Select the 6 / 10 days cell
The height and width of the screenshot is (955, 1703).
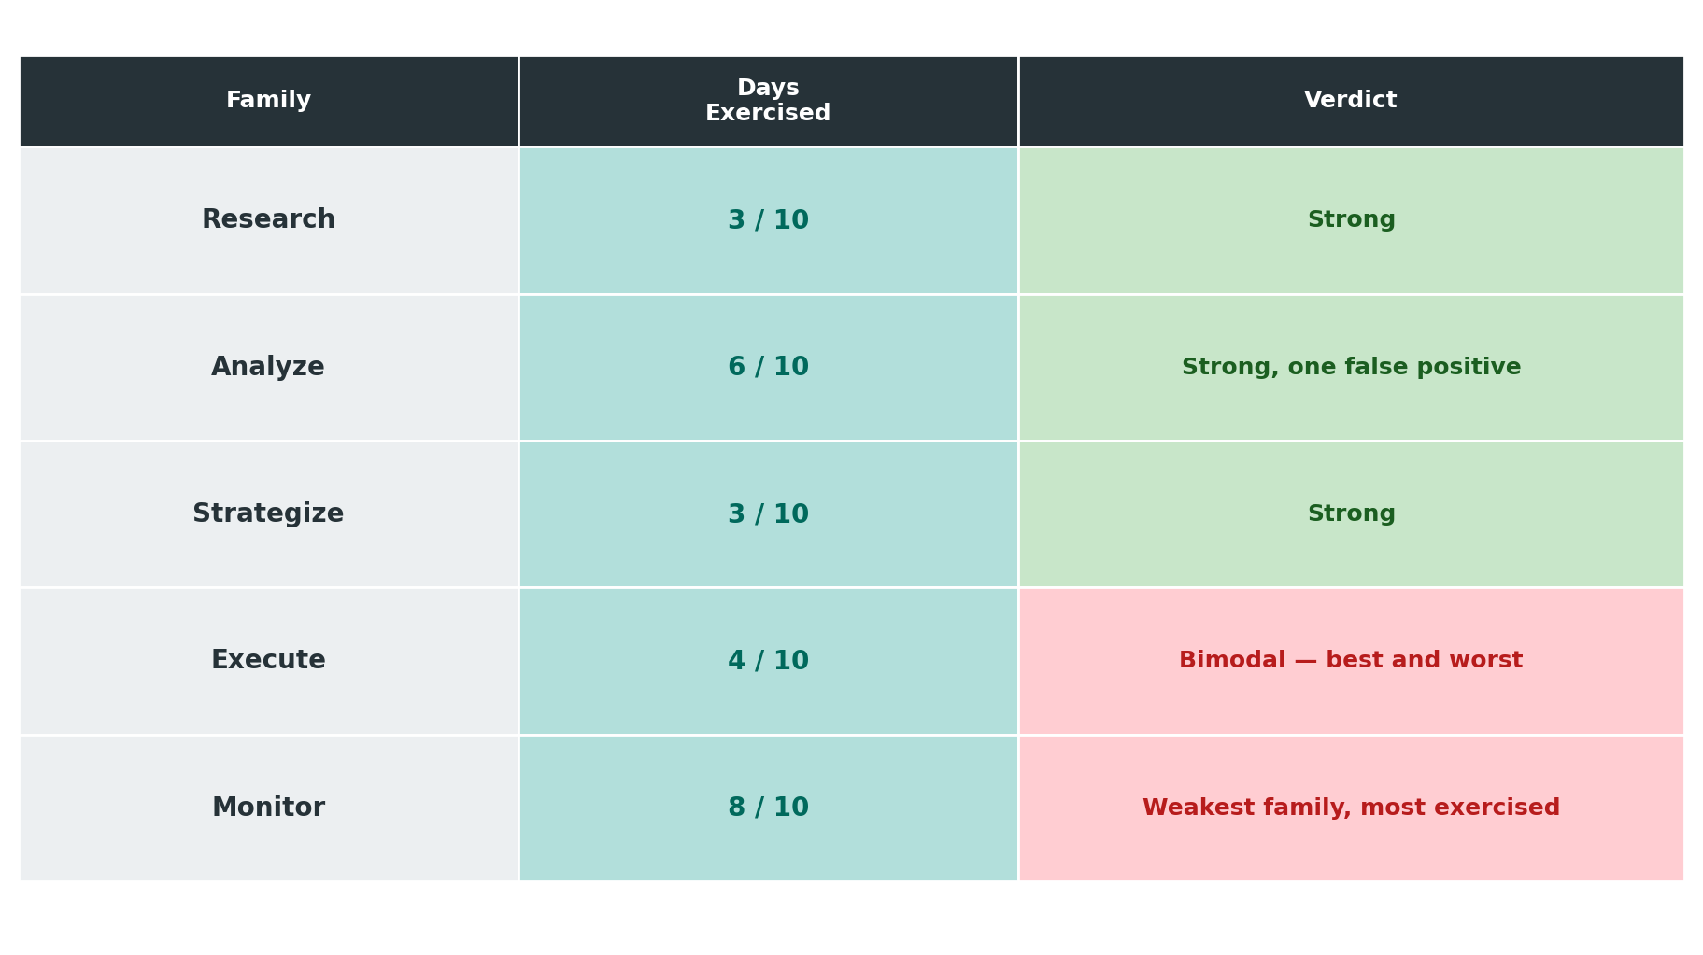click(768, 368)
